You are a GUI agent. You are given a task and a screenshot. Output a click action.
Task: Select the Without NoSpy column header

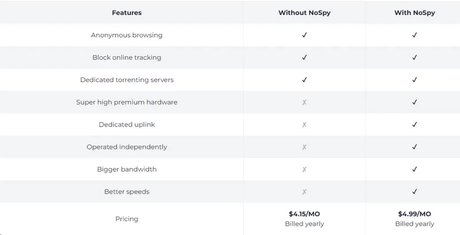pyautogui.click(x=304, y=13)
